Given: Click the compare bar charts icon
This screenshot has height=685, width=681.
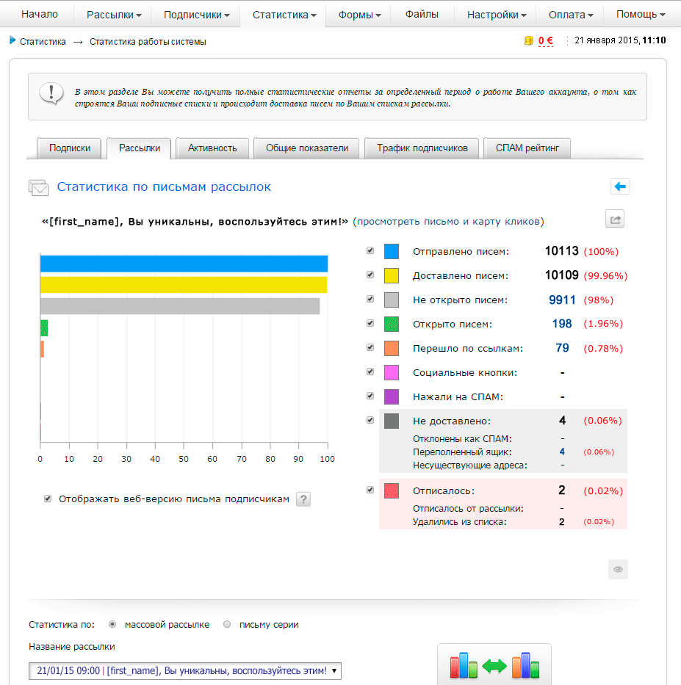Looking at the screenshot, I should (x=494, y=665).
